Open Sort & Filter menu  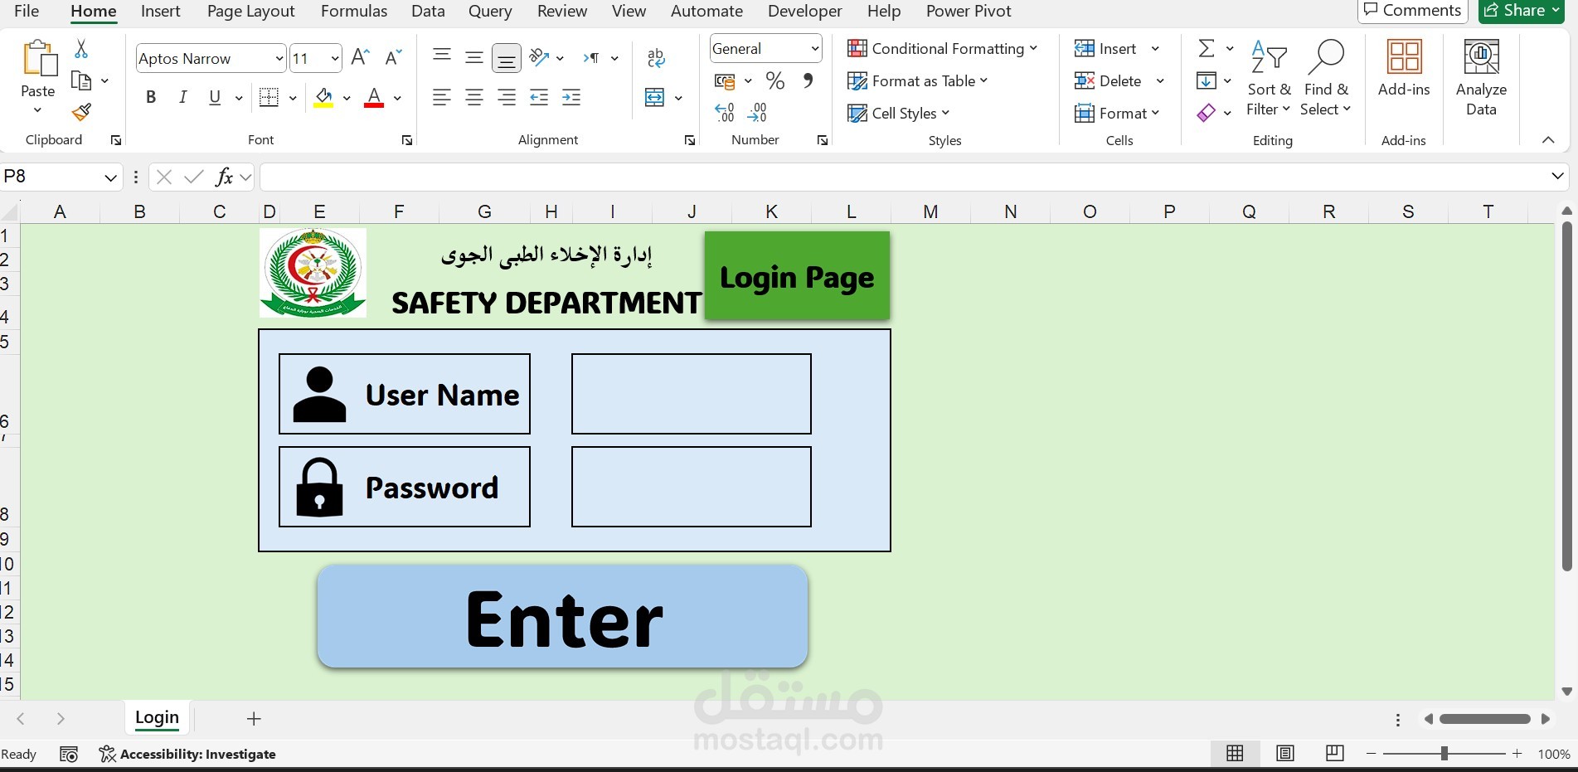pyautogui.click(x=1269, y=79)
